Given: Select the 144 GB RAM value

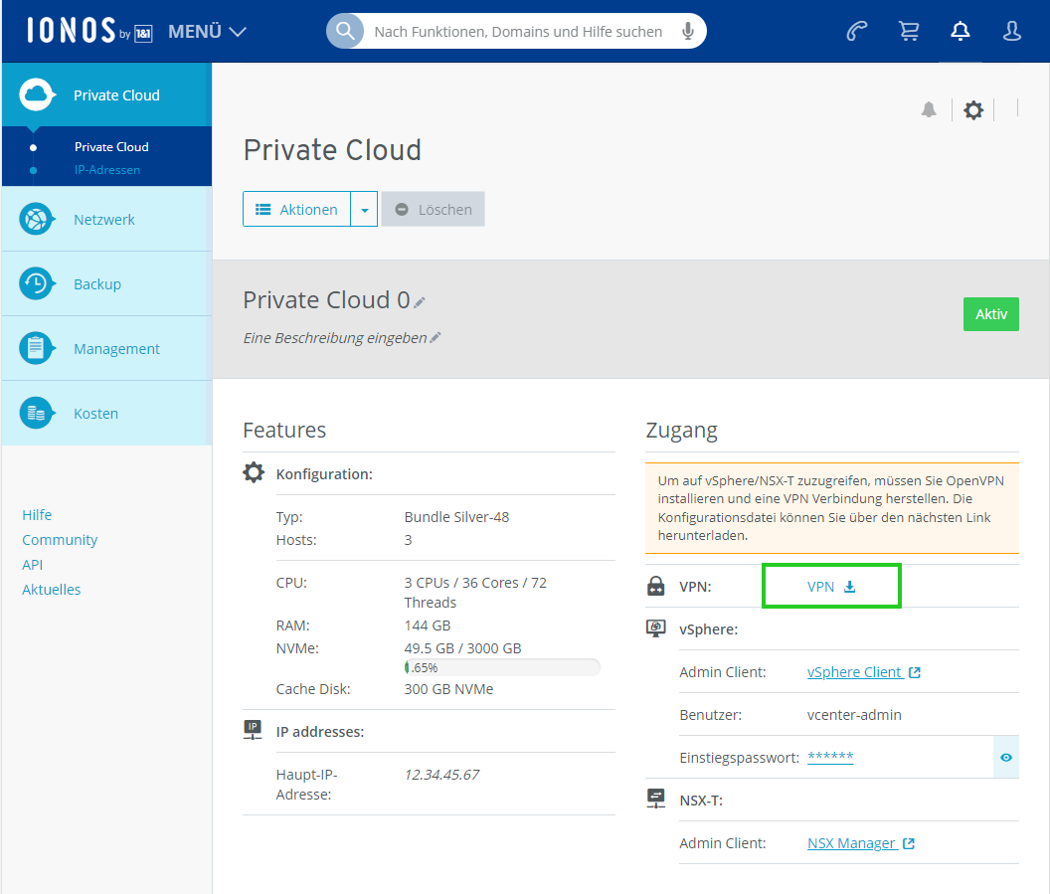Looking at the screenshot, I should pyautogui.click(x=428, y=626).
